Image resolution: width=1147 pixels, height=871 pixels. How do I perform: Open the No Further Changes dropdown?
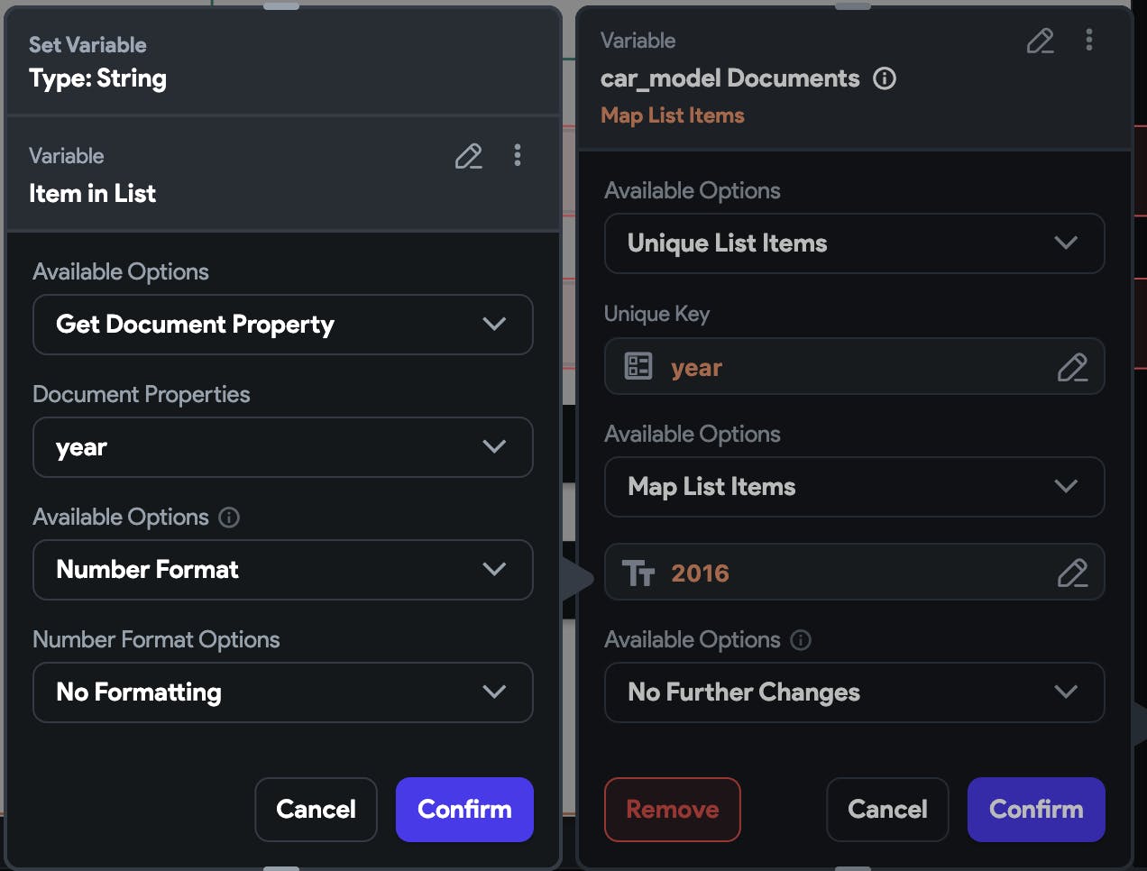[x=854, y=692]
